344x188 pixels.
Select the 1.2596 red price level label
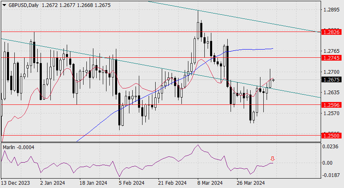(332, 105)
